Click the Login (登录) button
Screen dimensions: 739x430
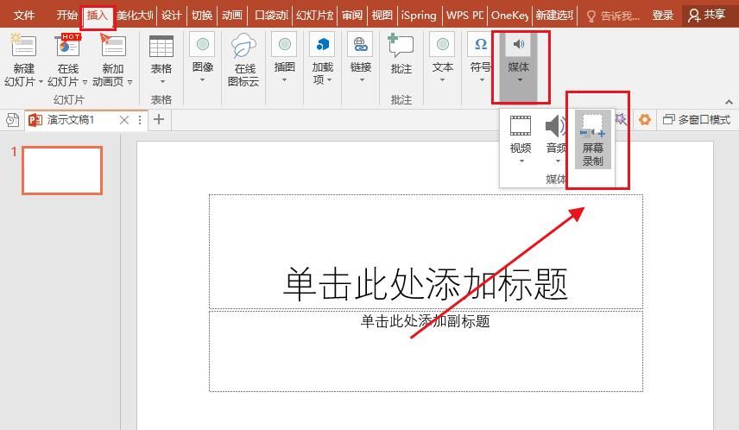(663, 16)
